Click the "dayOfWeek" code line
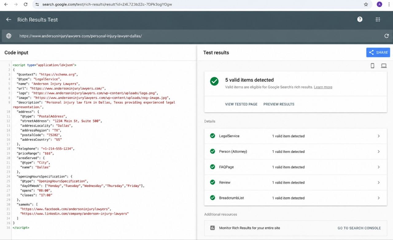This screenshot has height=240, width=393. pos(82,186)
